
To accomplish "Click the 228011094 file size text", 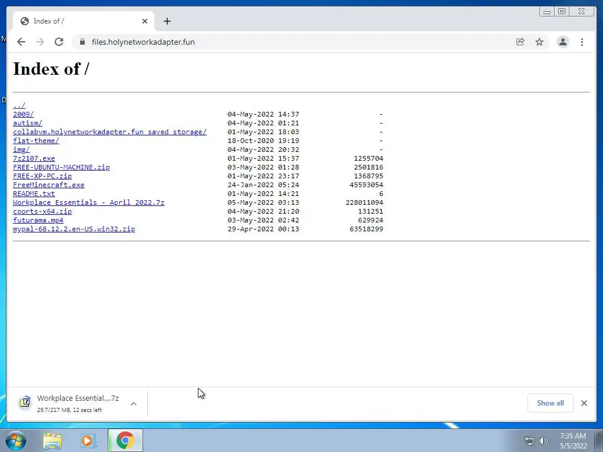I will pos(365,202).
